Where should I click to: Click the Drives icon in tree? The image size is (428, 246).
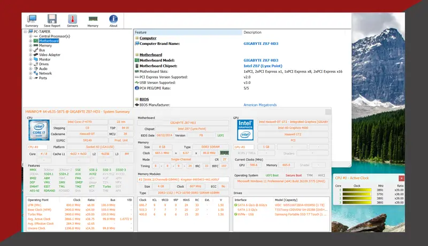coord(36,64)
